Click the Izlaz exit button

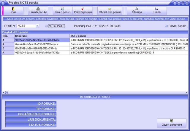pyautogui.click(x=13, y=11)
